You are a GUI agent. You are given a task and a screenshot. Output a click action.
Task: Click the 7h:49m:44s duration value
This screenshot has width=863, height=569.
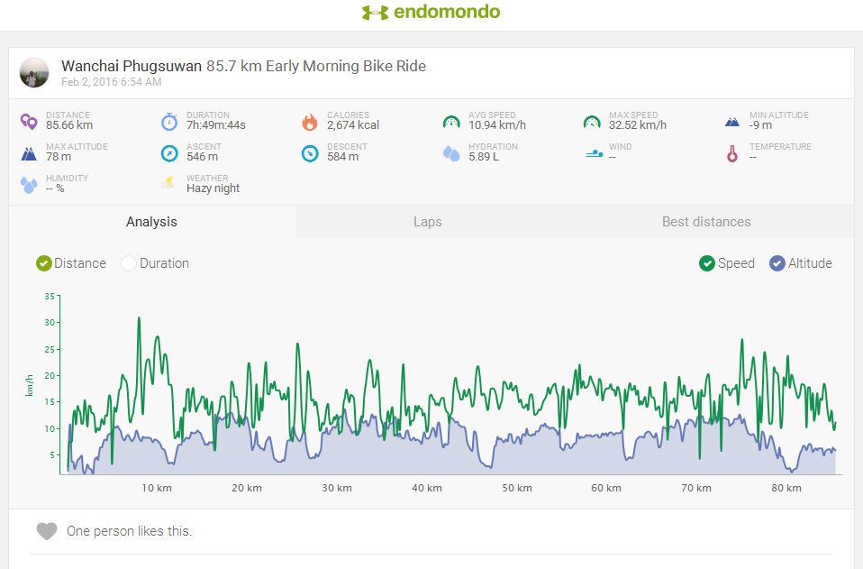tap(216, 125)
